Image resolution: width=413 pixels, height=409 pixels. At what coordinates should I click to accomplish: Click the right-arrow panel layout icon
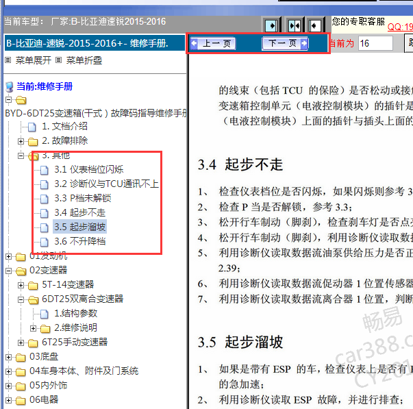(x=271, y=25)
